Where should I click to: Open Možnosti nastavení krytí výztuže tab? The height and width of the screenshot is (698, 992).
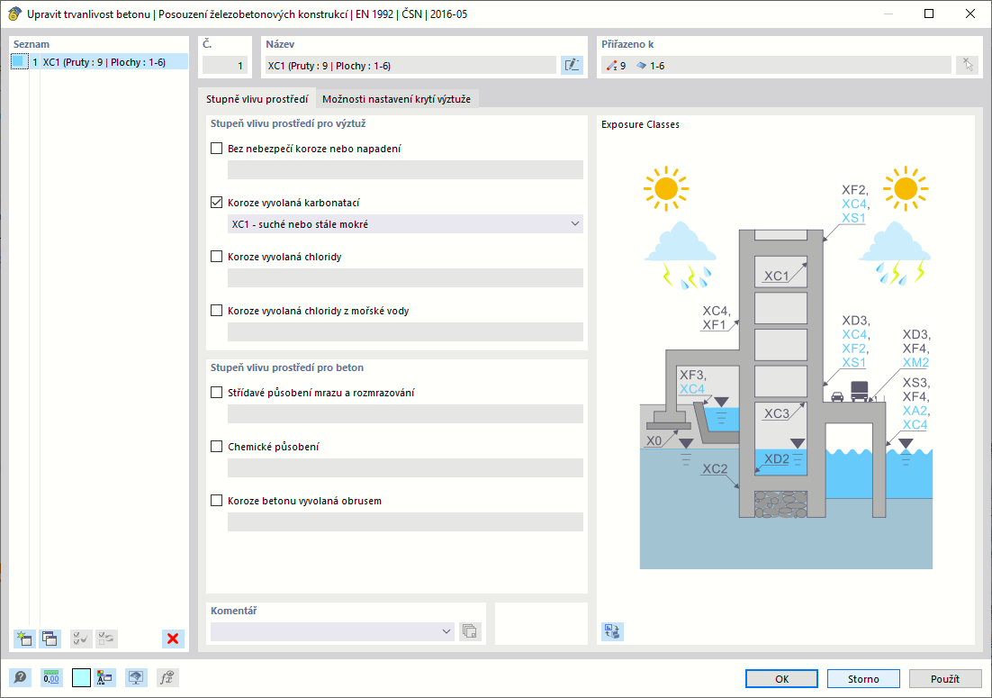click(x=397, y=99)
